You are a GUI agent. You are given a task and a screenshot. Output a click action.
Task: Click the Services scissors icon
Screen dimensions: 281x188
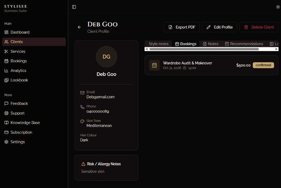click(x=6, y=51)
